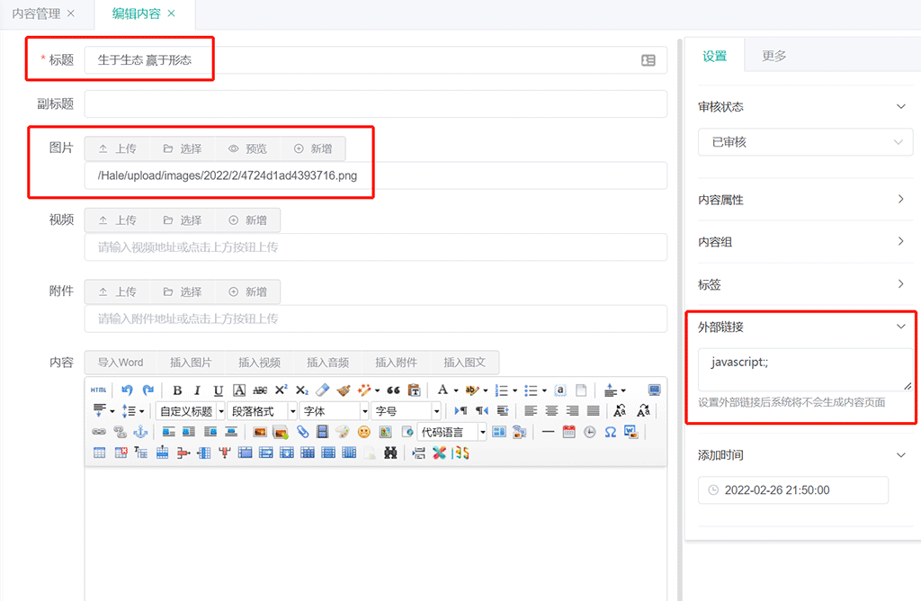The image size is (921, 601).
Task: Open the 更多 side tab
Action: (x=773, y=56)
